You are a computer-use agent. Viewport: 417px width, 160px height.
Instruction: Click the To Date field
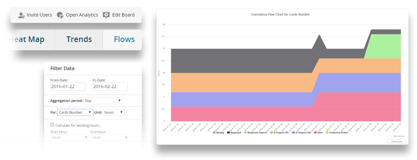(x=110, y=86)
